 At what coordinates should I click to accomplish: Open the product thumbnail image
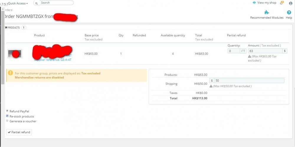pos(15,54)
